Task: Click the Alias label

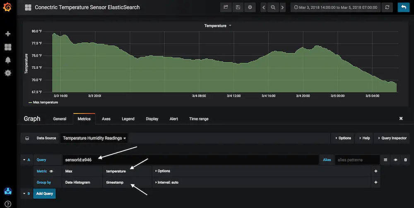Action: (327, 160)
